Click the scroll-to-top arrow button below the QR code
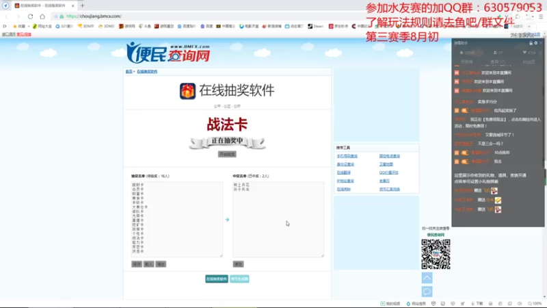This screenshot has width=547, height=308. (427, 278)
